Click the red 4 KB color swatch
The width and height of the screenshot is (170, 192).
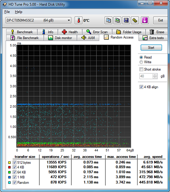click(9, 167)
